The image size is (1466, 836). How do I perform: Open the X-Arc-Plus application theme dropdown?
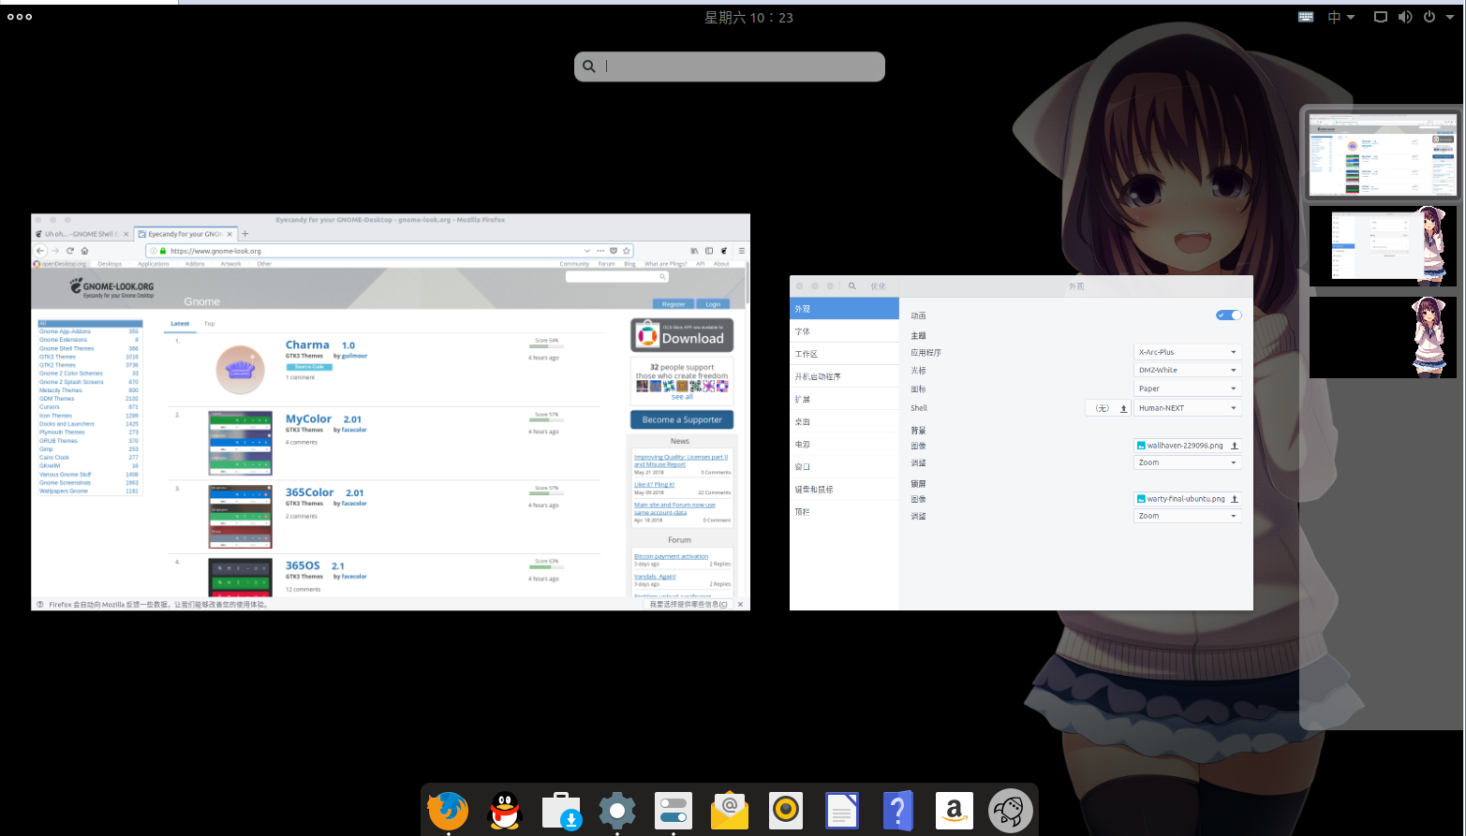point(1188,352)
